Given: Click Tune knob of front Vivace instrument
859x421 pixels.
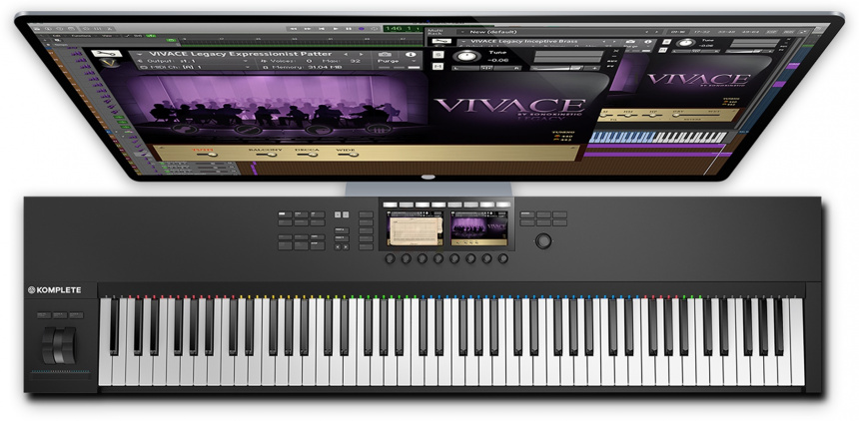Looking at the screenshot, I should pos(466,57).
